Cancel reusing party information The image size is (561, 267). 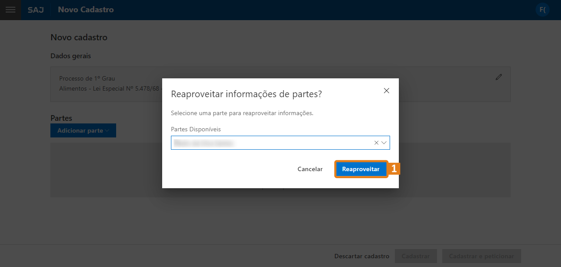pyautogui.click(x=310, y=169)
